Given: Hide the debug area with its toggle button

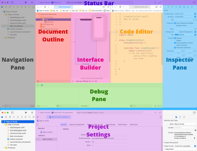Looking at the screenshot, I should pyautogui.click(x=38, y=85).
